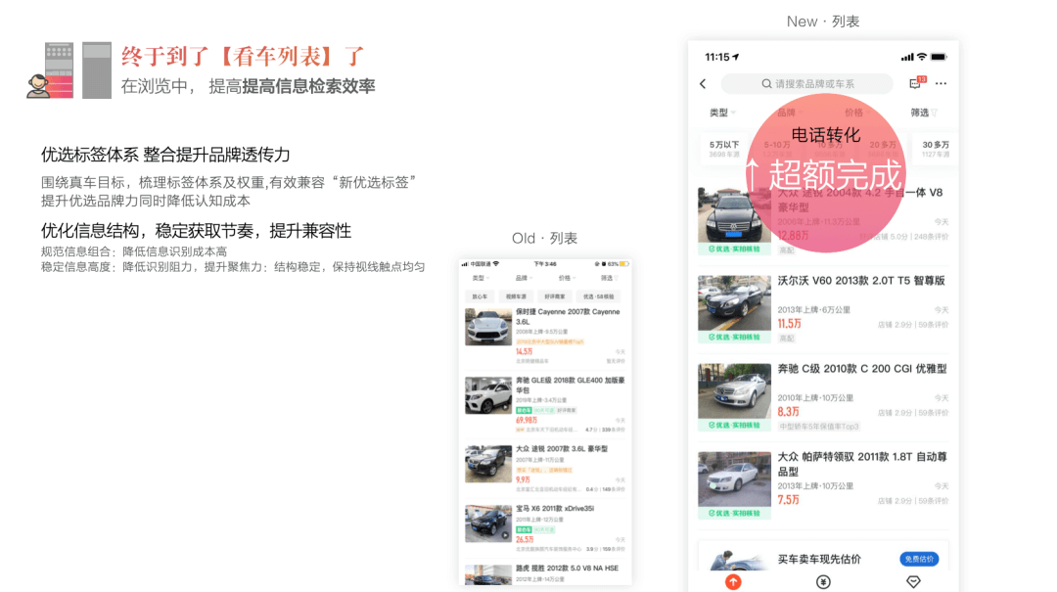Screen dimensions: 1057x592
Task: Select 优选·58核验 chip in Old list
Action: pos(599,296)
